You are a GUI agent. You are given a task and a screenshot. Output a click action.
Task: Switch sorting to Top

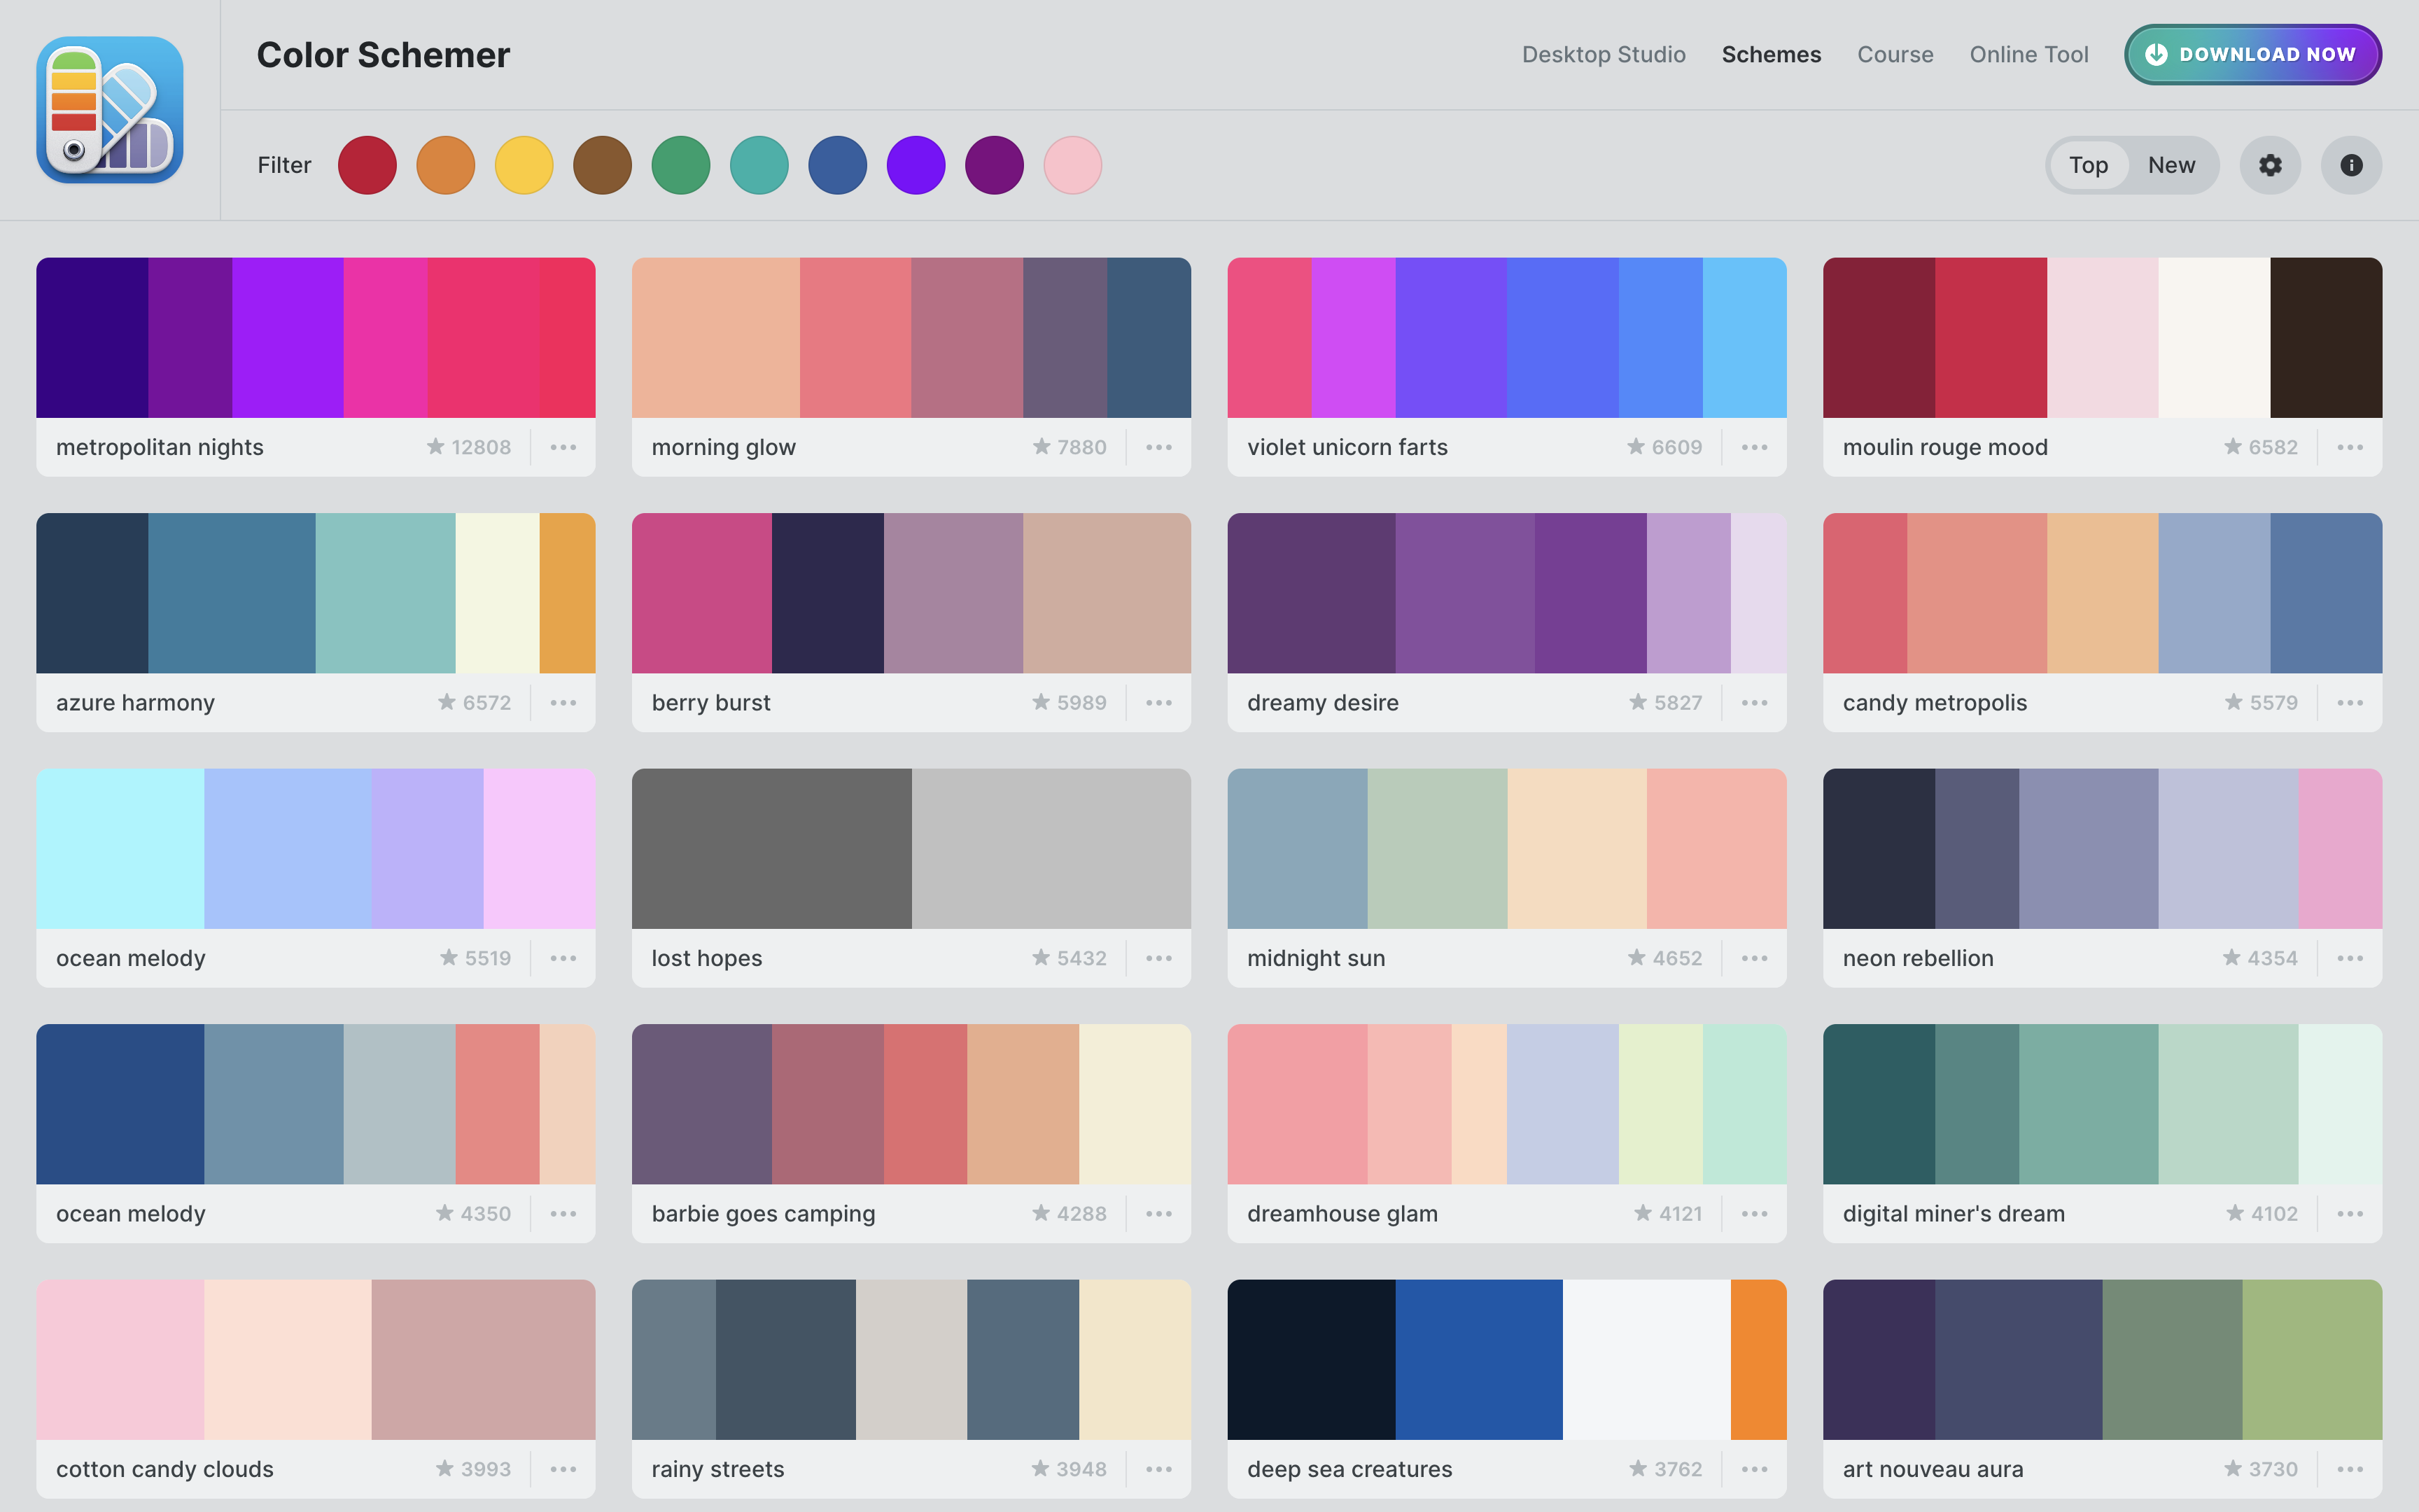(x=2088, y=165)
